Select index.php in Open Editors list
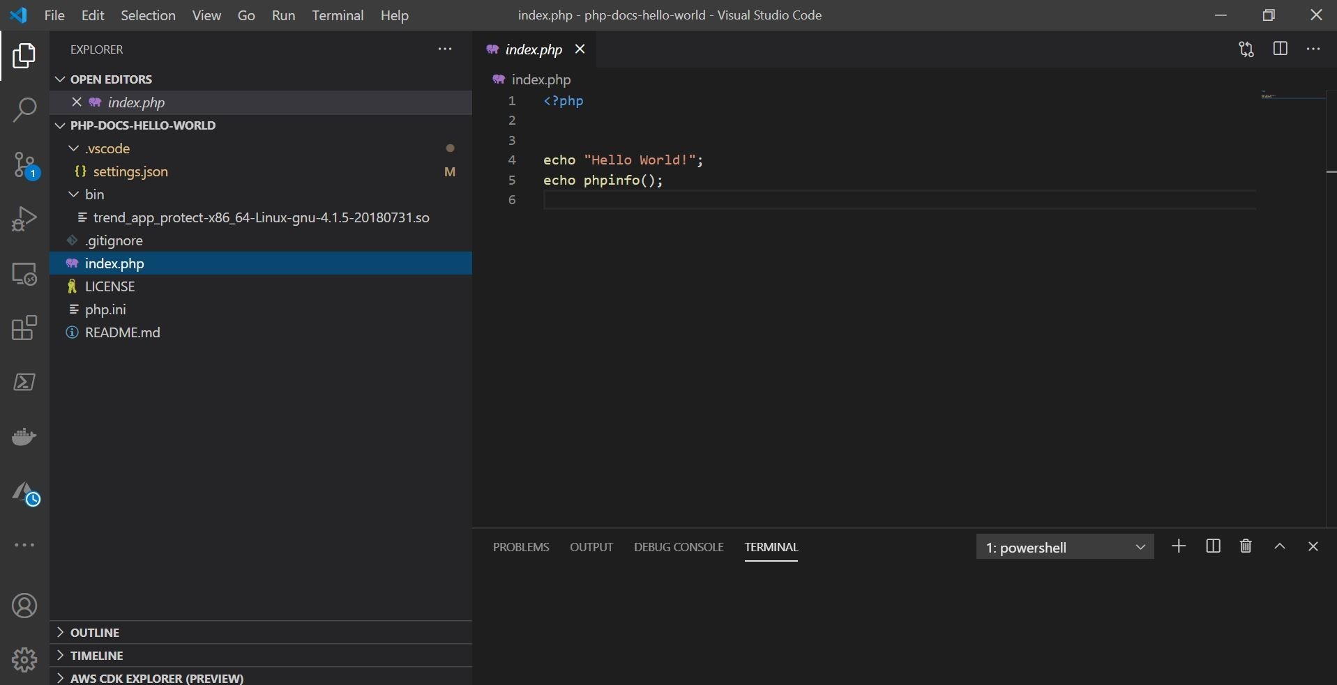 pyautogui.click(x=261, y=102)
